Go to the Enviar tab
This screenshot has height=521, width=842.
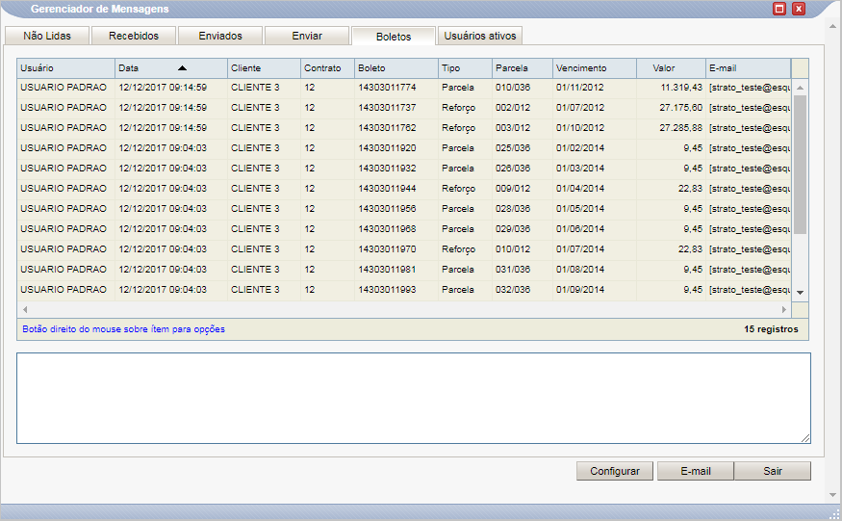point(307,36)
